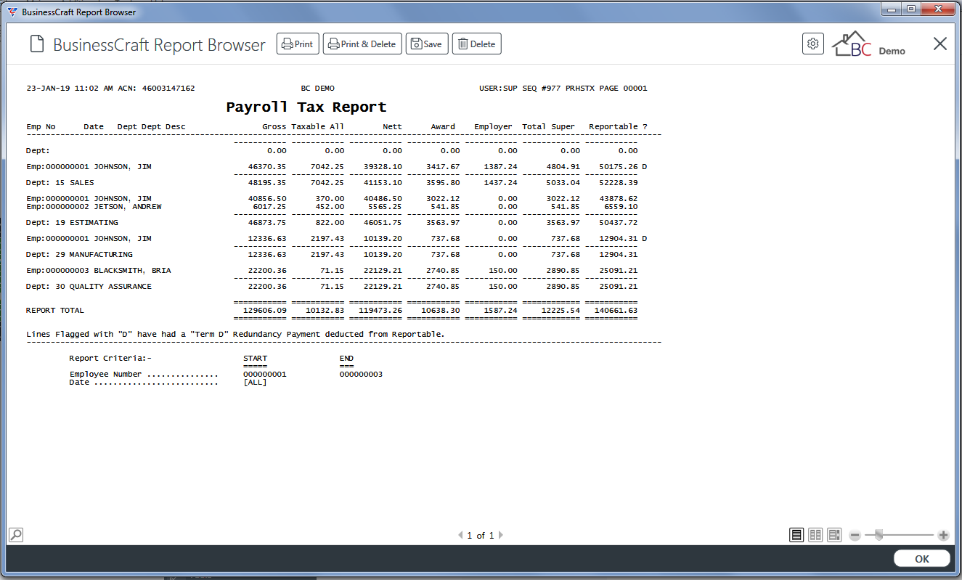
Task: Click the 'Award' column header
Action: pos(443,126)
